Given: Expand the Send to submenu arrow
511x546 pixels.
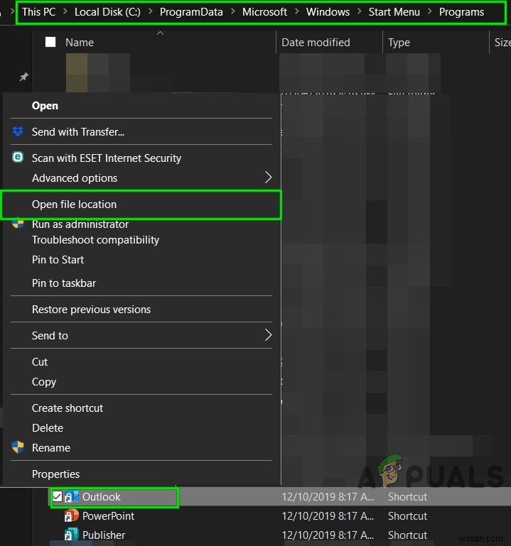Looking at the screenshot, I should [268, 335].
